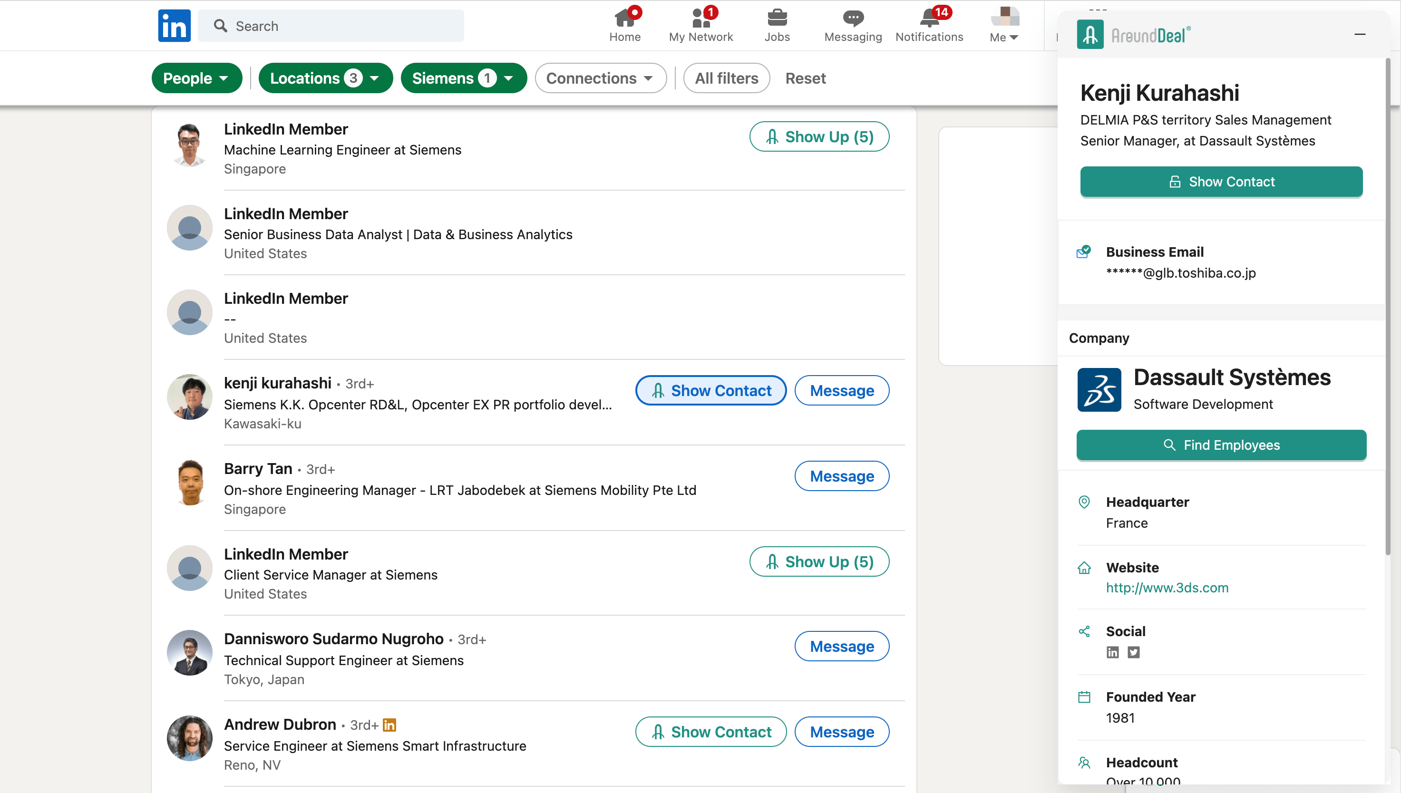The width and height of the screenshot is (1401, 793).
Task: Click Dassault Systèmes company logo
Action: point(1099,389)
